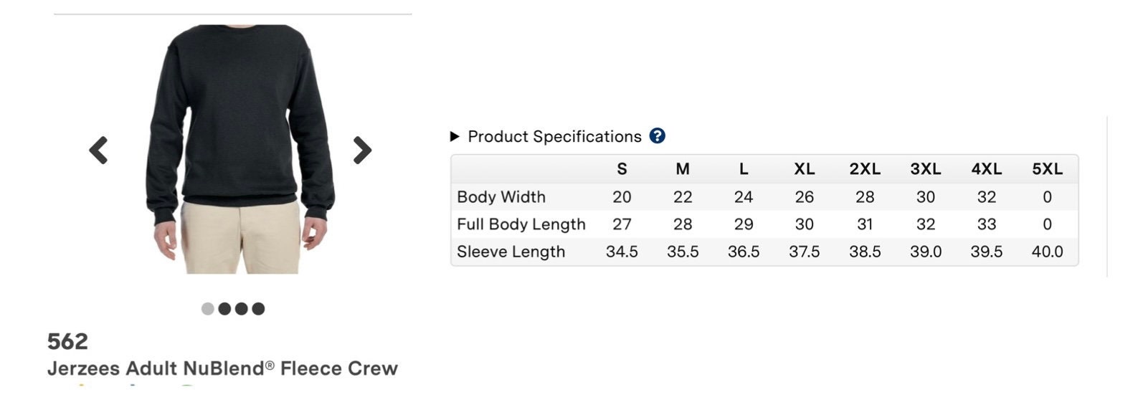Collapse the Product Specifications disclosure triangle

point(455,136)
